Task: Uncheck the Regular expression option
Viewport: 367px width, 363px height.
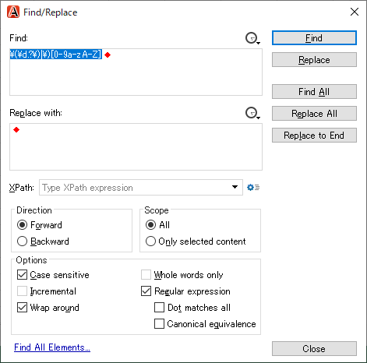Action: tap(146, 291)
